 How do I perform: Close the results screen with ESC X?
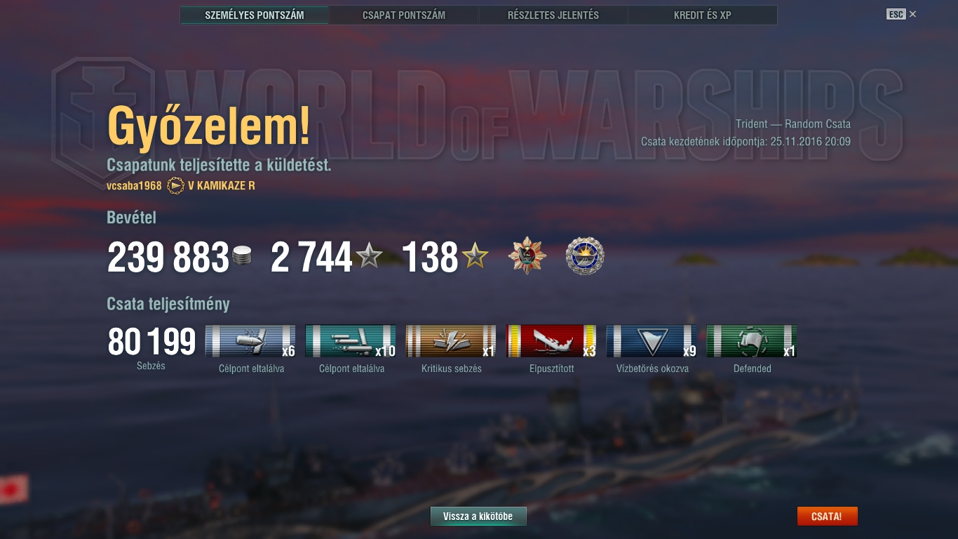901,14
